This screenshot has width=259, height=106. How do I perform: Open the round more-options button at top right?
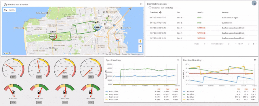coord(254,3)
